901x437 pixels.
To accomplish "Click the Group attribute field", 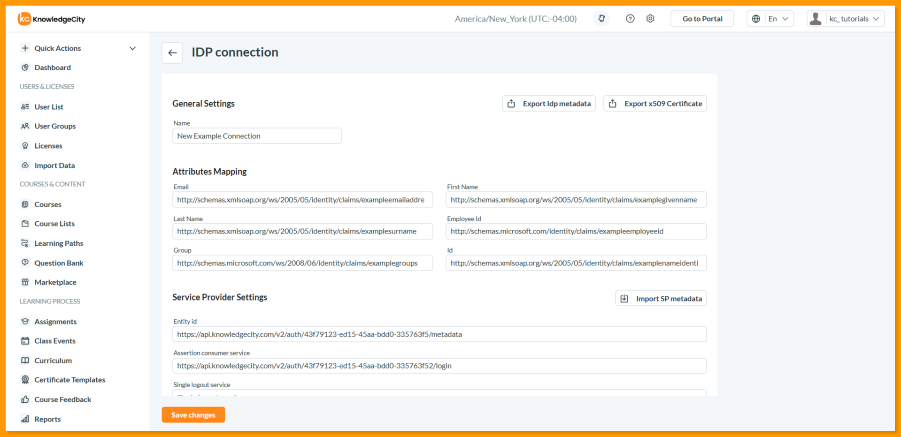I will (x=303, y=263).
